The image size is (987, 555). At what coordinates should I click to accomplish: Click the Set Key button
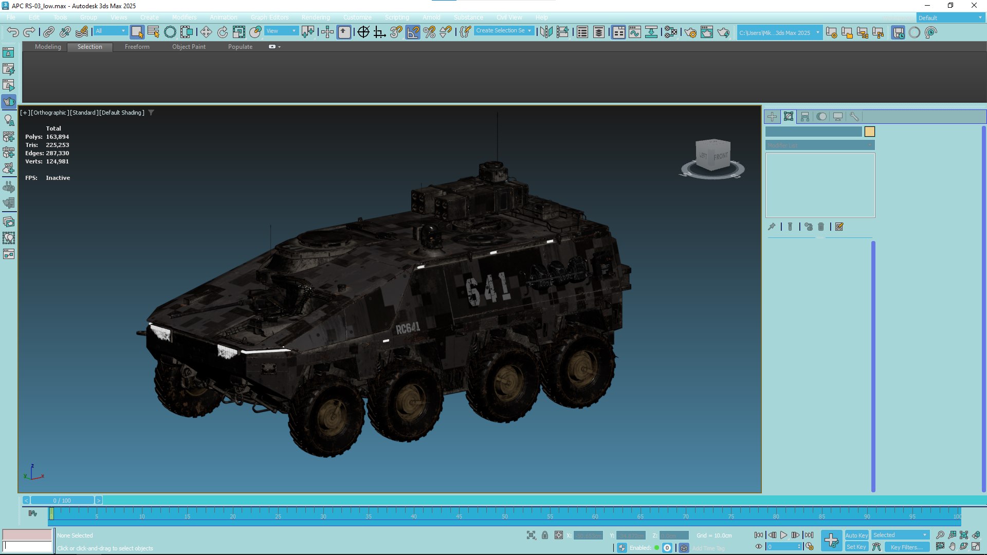pyautogui.click(x=856, y=547)
